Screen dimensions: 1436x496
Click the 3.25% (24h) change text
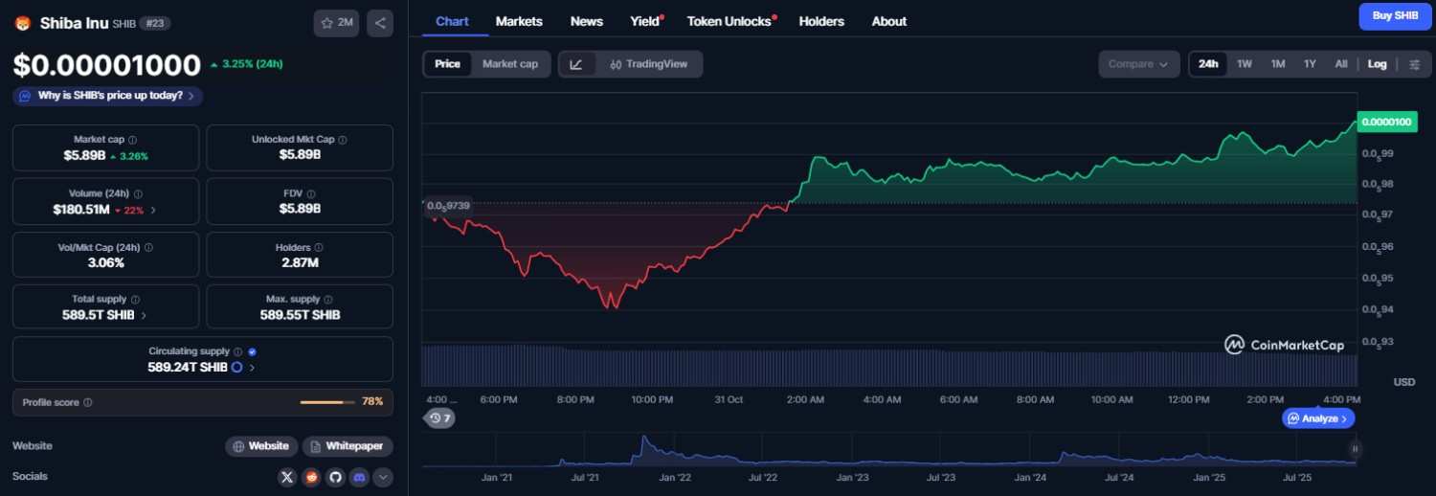[252, 64]
